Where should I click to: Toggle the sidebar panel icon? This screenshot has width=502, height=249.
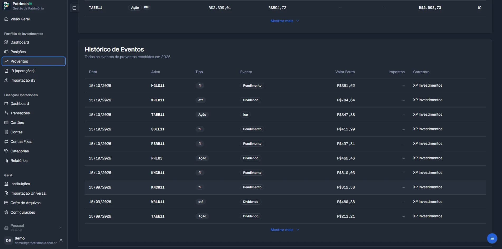coord(74,8)
